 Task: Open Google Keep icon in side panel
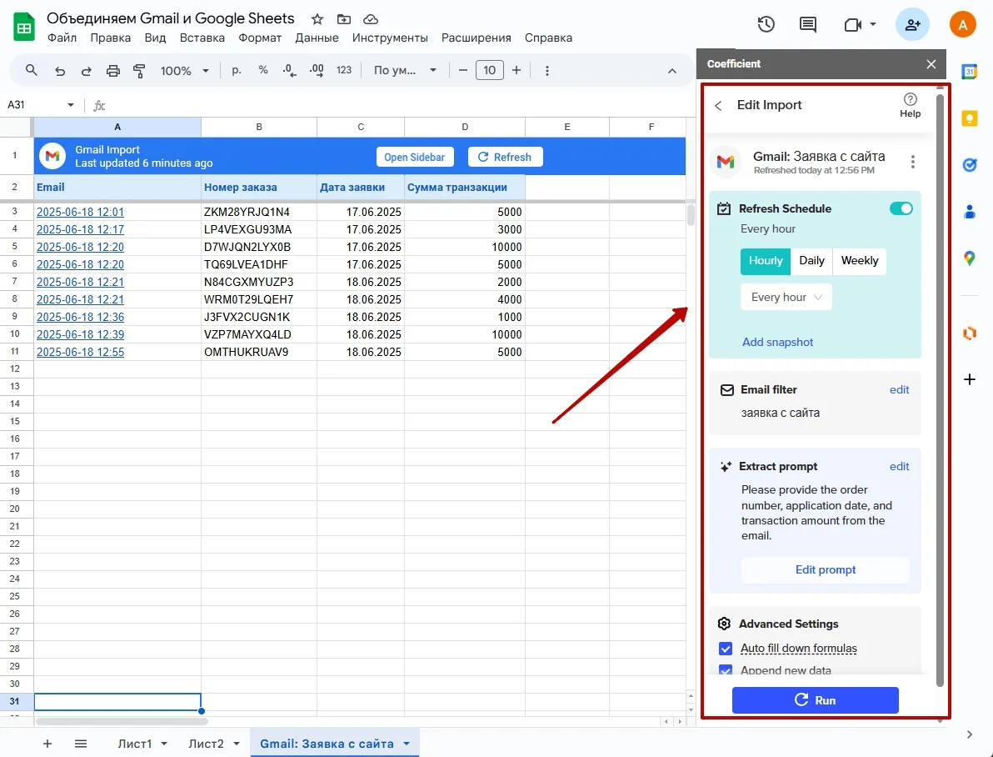(970, 118)
